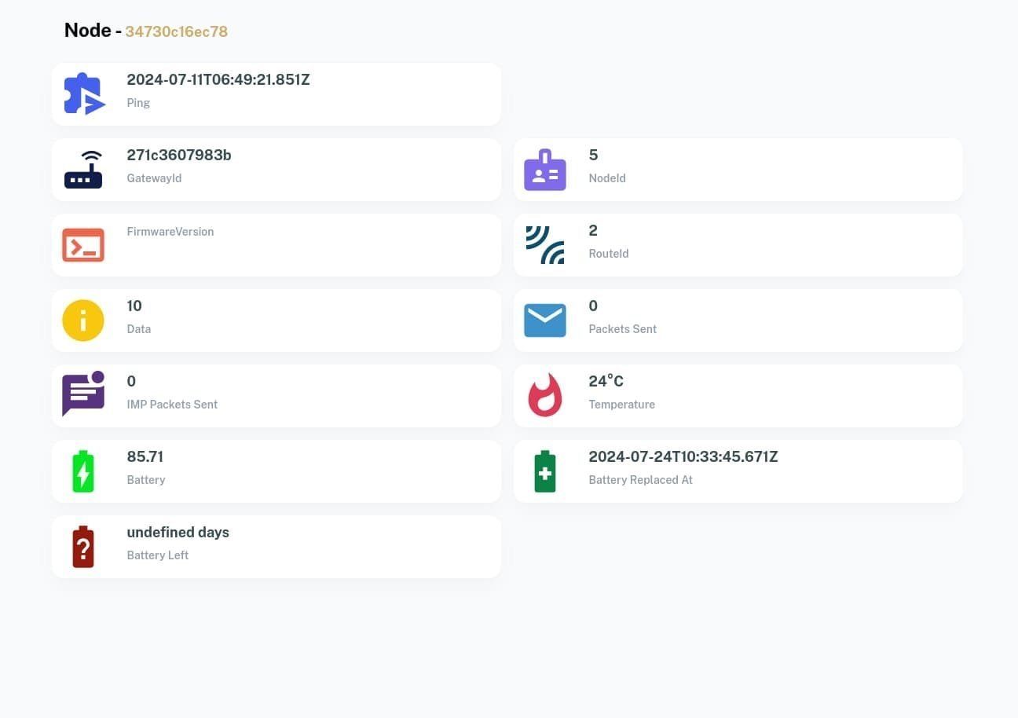Click the blue envelope Packets Sent icon
1018x718 pixels.
tap(545, 321)
